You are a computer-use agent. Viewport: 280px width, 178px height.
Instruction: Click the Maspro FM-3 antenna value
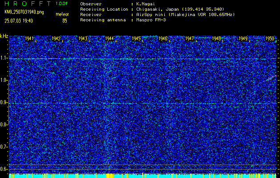tap(151, 20)
